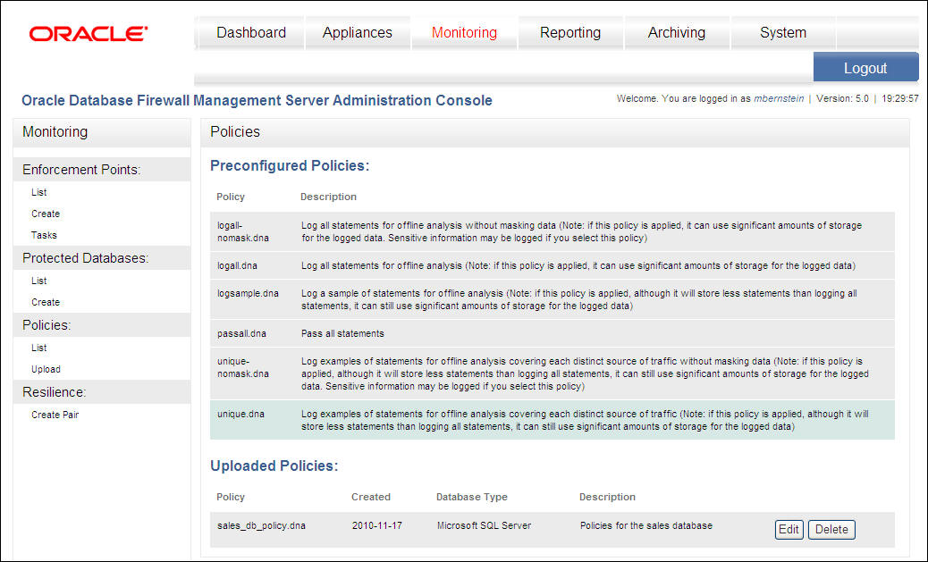
Task: Open the Archiving tab
Action: click(x=677, y=32)
